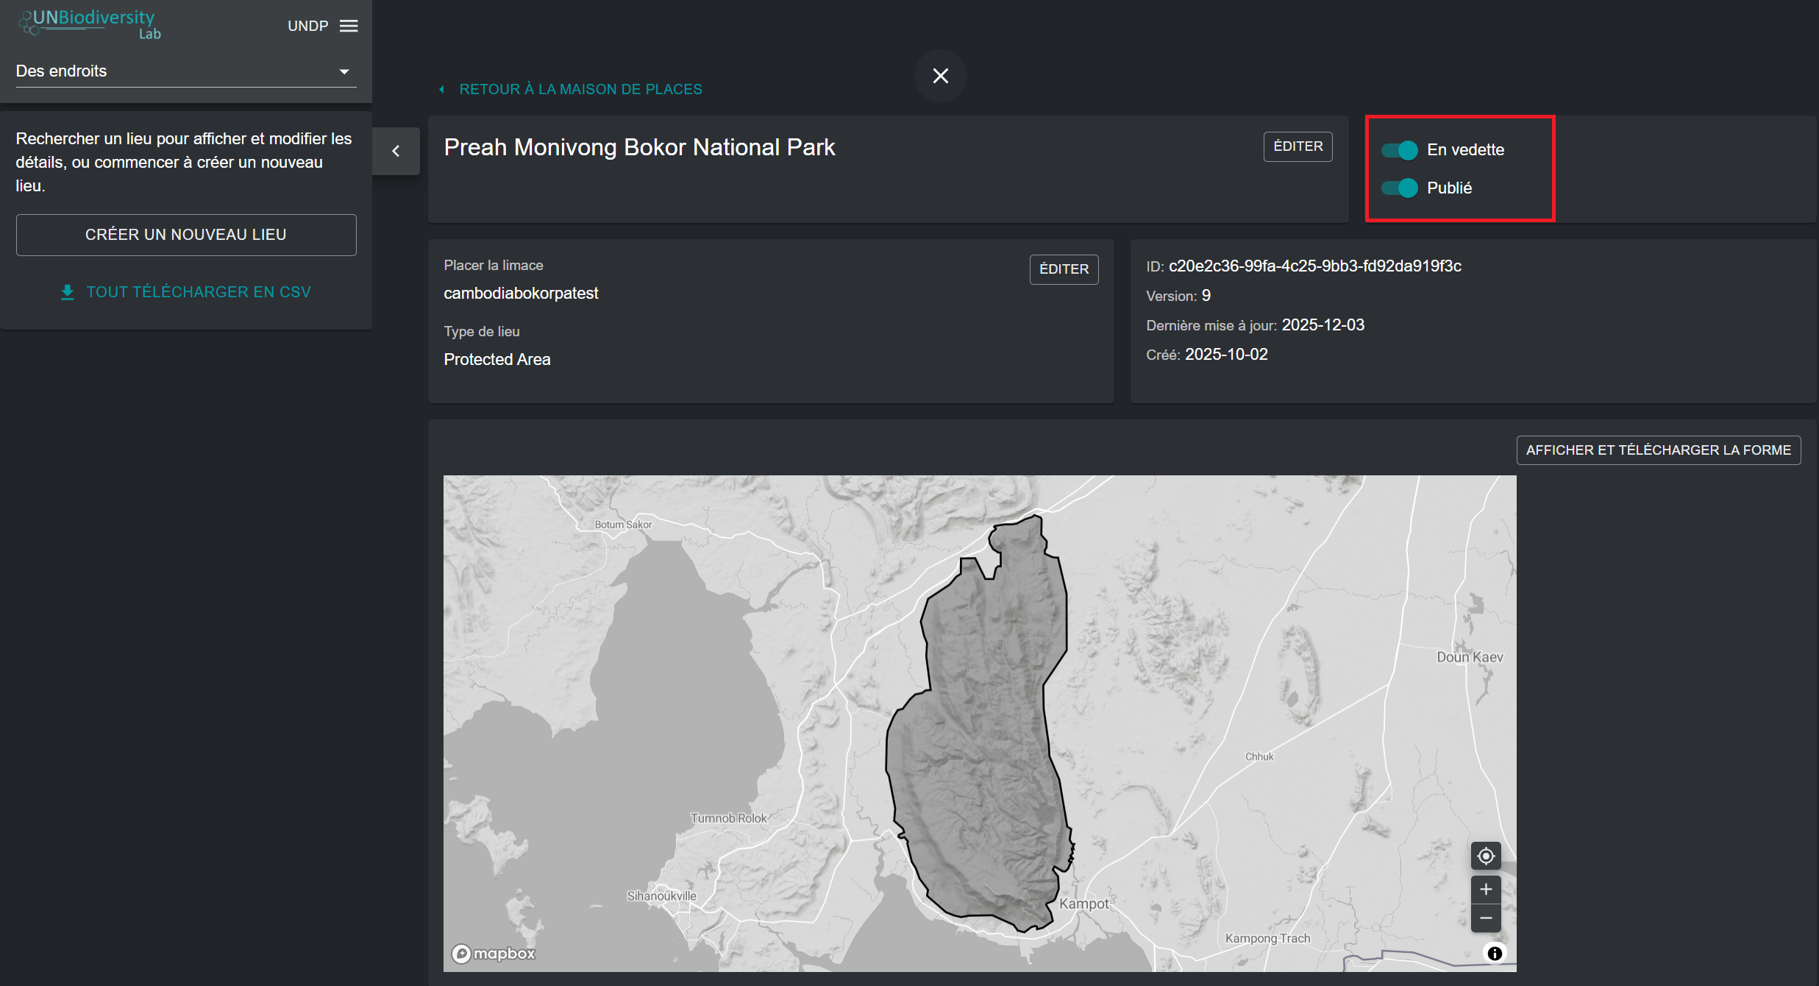Zoom in on the map
The width and height of the screenshot is (1819, 986).
tap(1485, 889)
